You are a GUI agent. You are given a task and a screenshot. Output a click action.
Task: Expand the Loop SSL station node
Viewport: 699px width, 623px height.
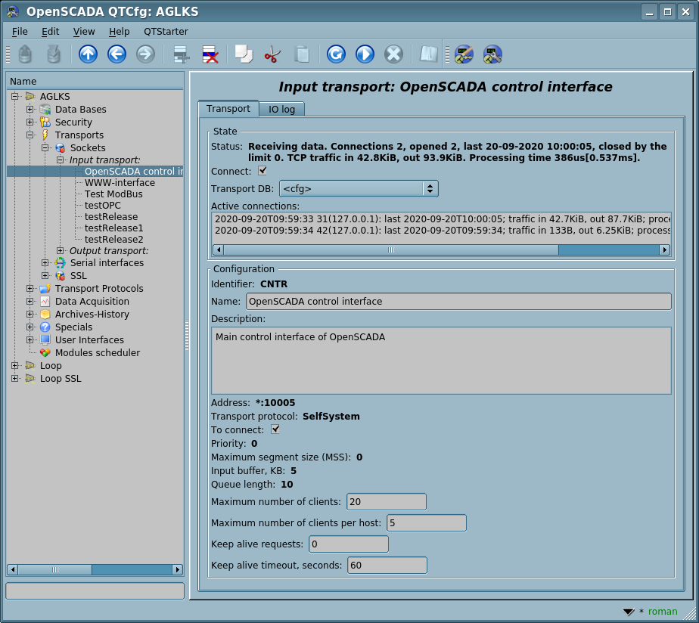tap(14, 379)
